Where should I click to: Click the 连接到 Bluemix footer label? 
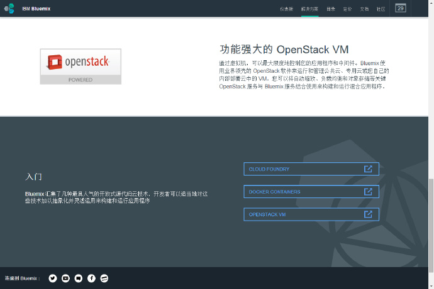[x=23, y=278]
